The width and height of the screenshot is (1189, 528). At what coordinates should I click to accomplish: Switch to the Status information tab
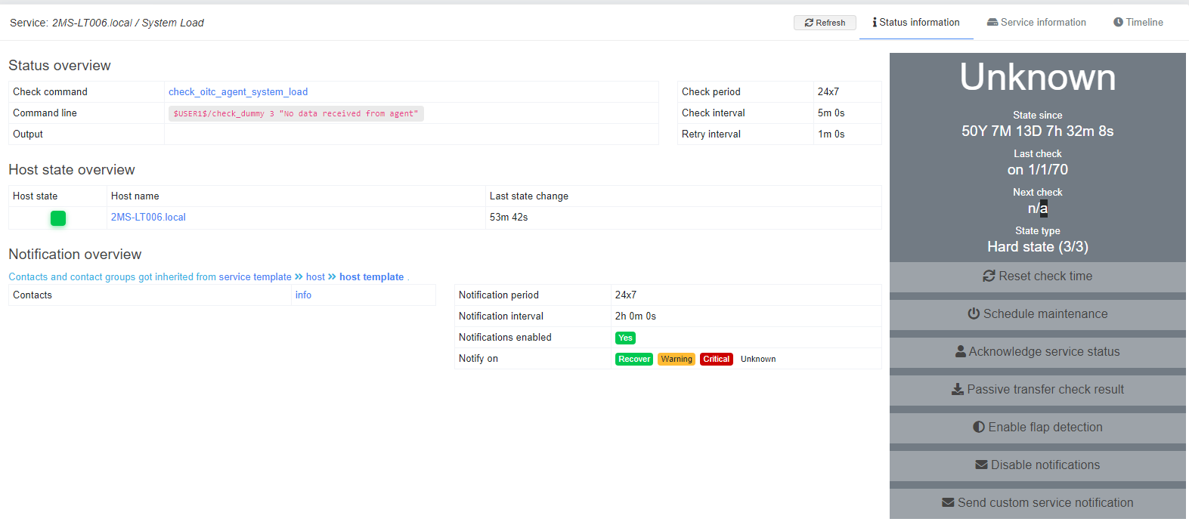click(x=916, y=23)
